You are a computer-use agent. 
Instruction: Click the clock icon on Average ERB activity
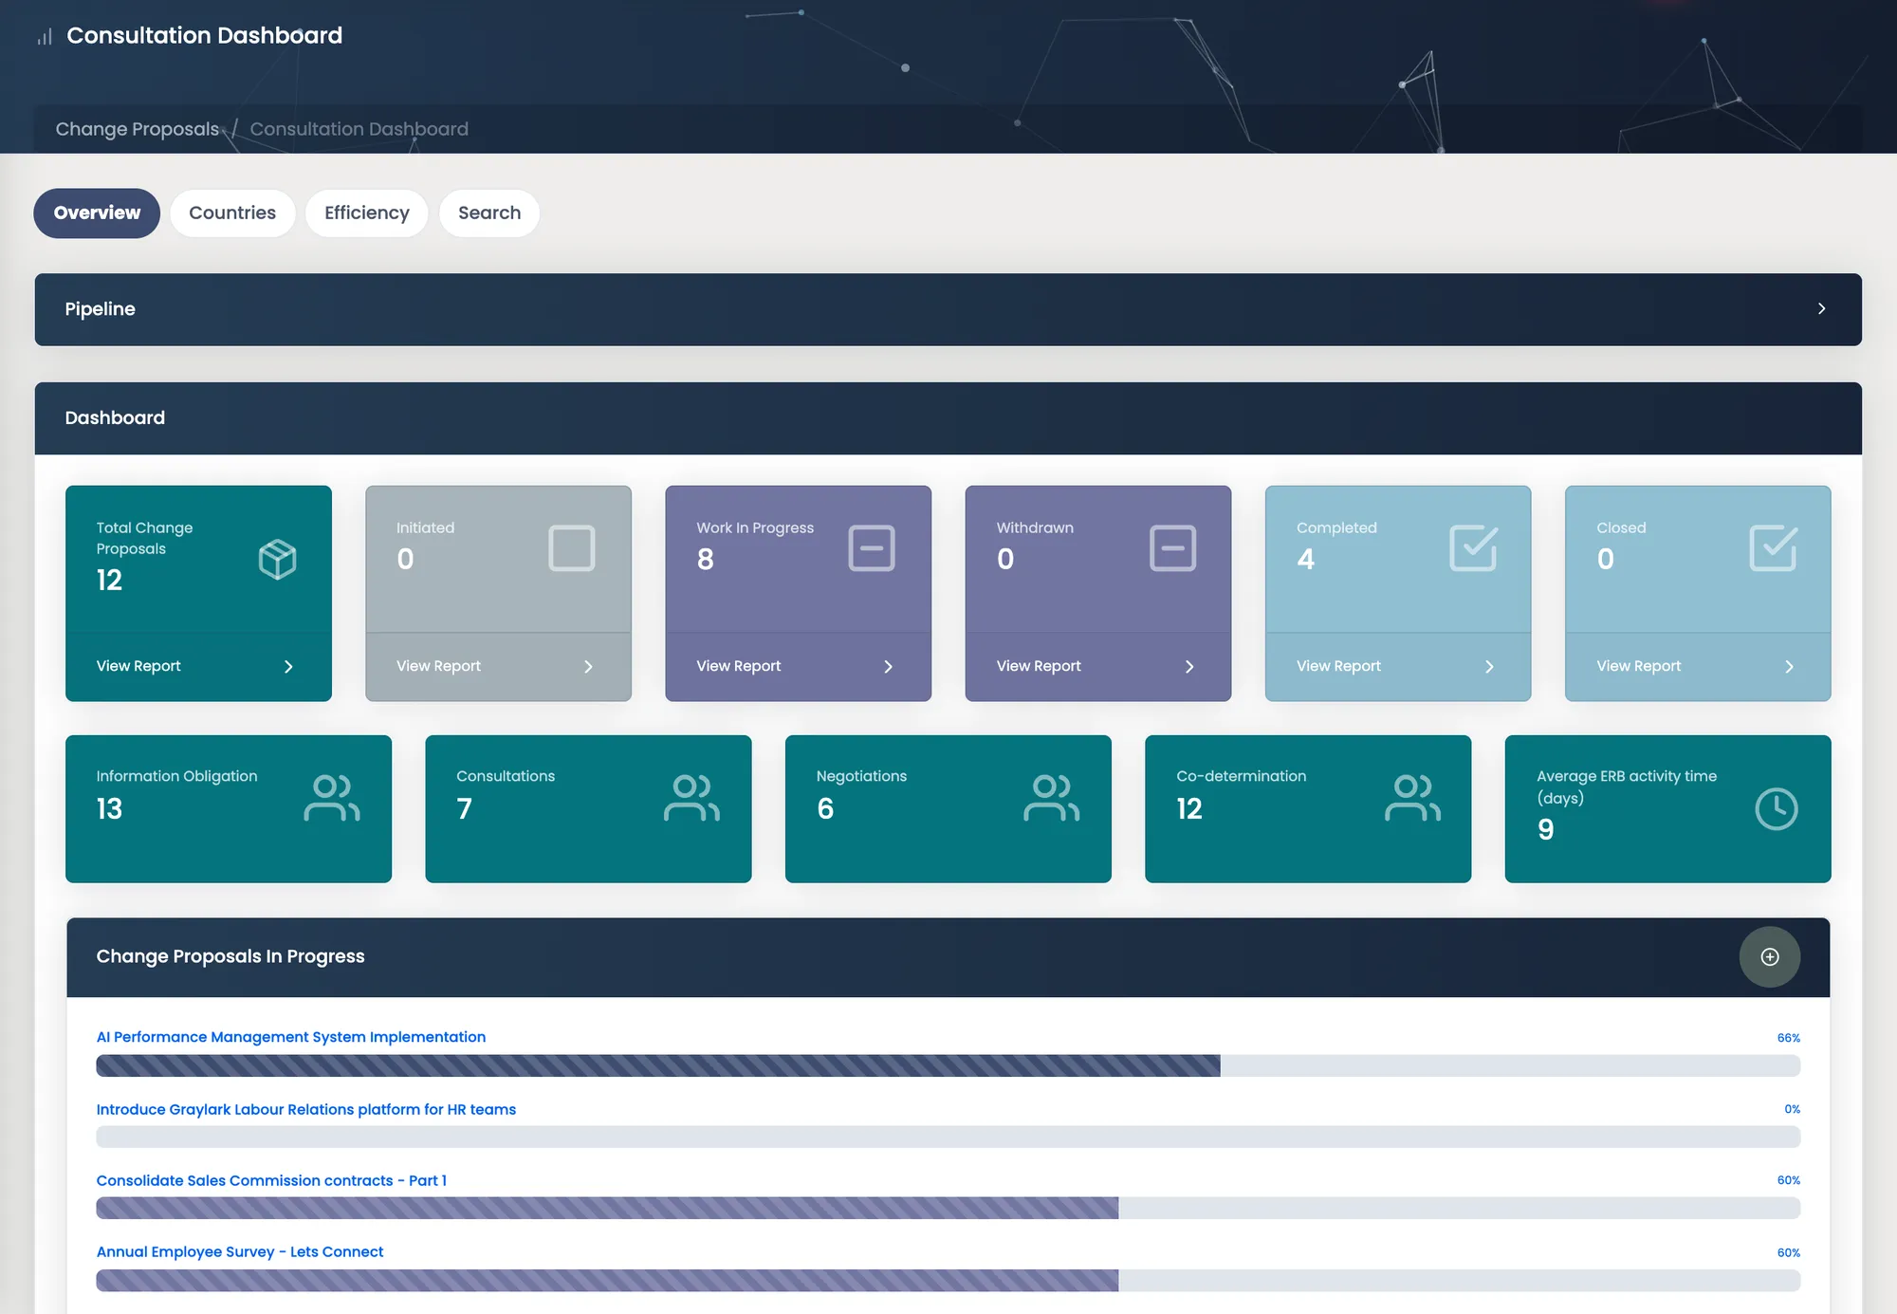[1776, 809]
